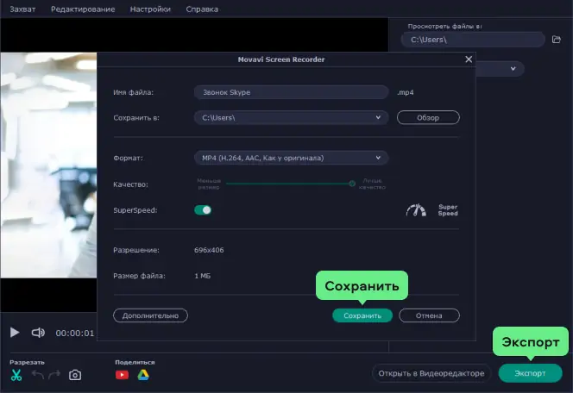This screenshot has width=573, height=393.
Task: Open the Настройки menu
Action: [x=150, y=9]
